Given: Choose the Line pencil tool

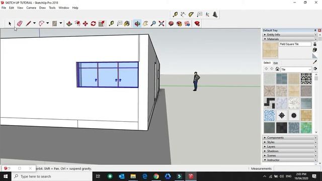Looking at the screenshot, I should [28, 24].
